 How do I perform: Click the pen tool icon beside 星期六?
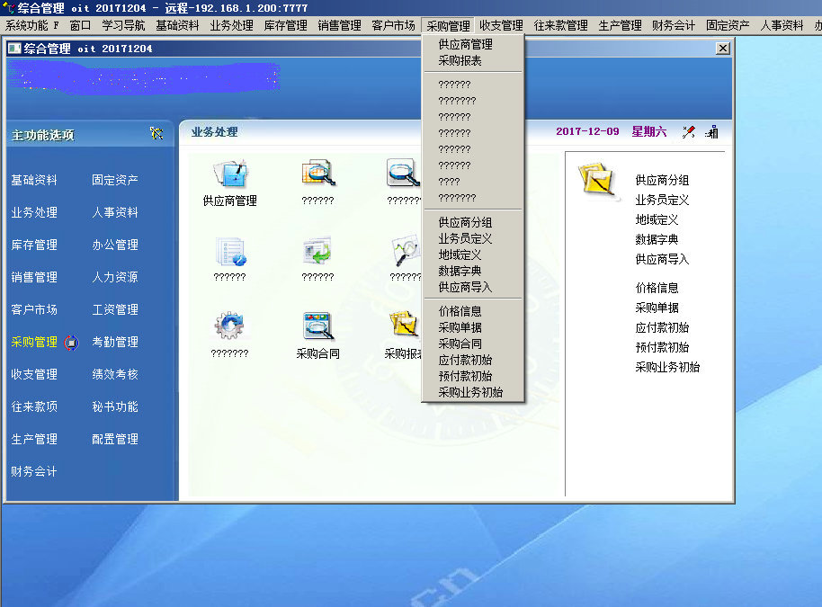point(689,132)
